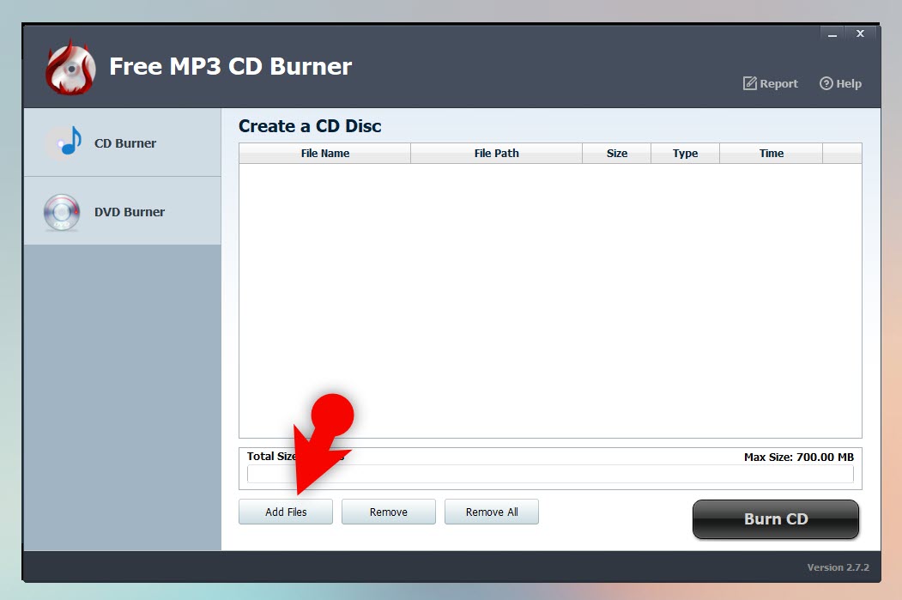Click the 'Version 2.7.2' text
The height and width of the screenshot is (600, 902).
(838, 567)
